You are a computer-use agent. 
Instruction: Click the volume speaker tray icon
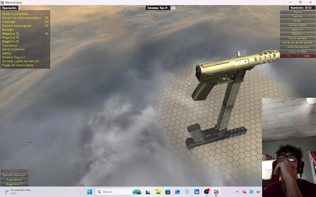tap(258, 192)
